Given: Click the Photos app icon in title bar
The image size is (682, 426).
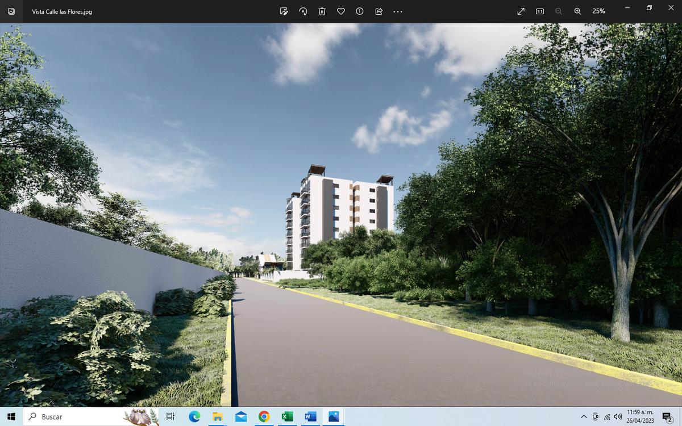Looking at the screenshot, I should point(11,11).
